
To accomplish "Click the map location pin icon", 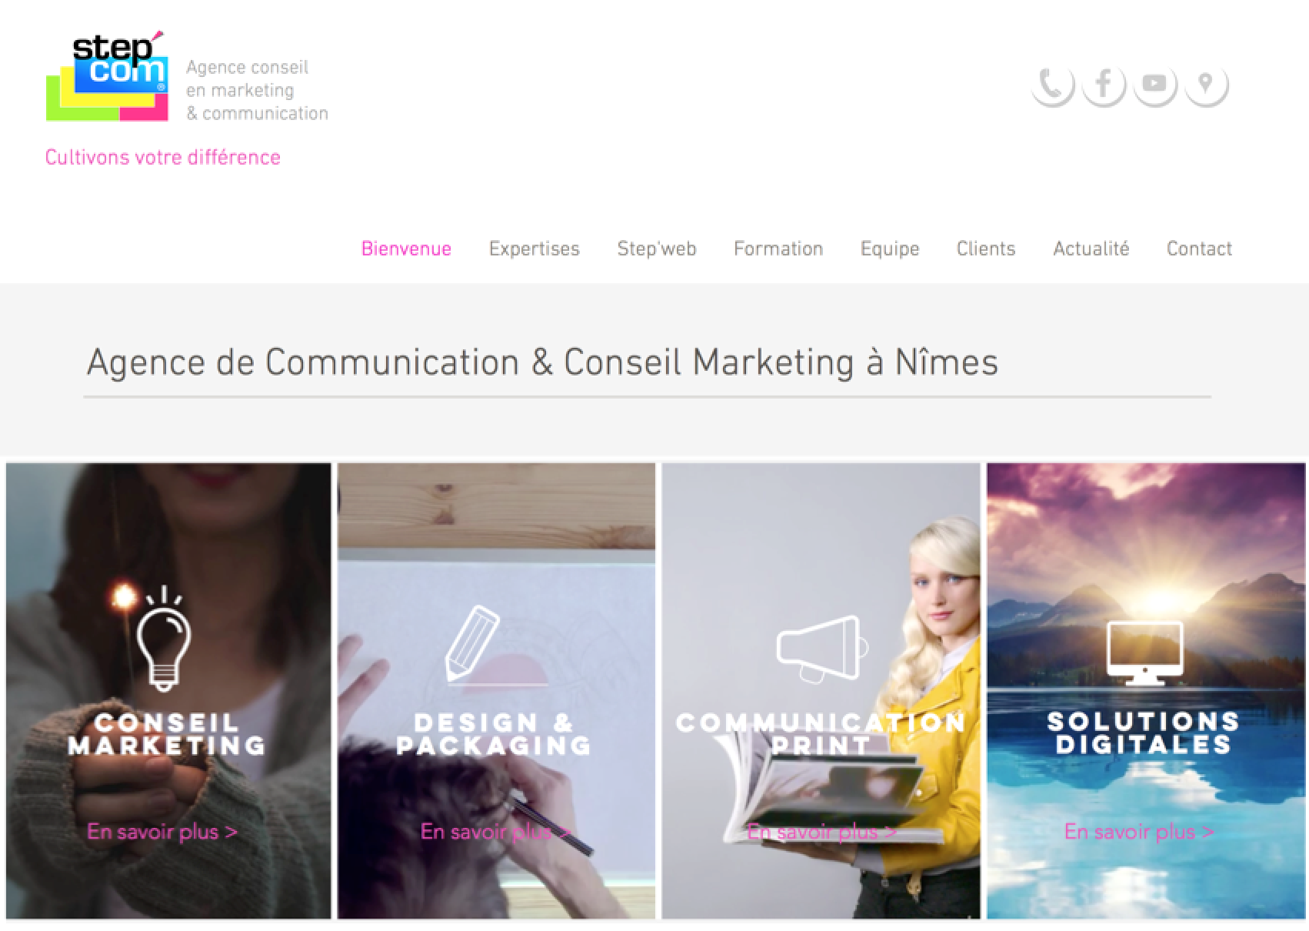I will [1206, 83].
